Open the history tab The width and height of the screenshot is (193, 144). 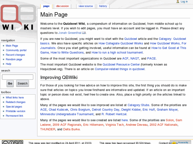(x=103, y=6)
